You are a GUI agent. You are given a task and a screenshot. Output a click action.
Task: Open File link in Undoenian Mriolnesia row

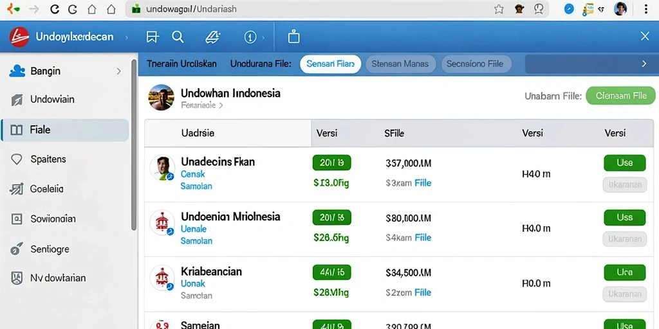(x=423, y=238)
